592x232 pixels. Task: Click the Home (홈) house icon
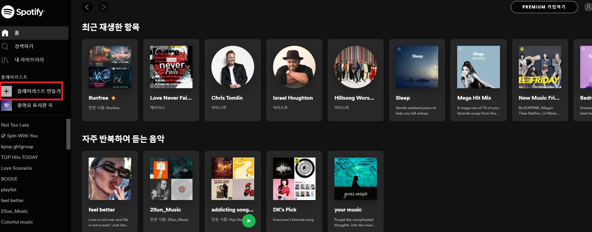(5, 33)
